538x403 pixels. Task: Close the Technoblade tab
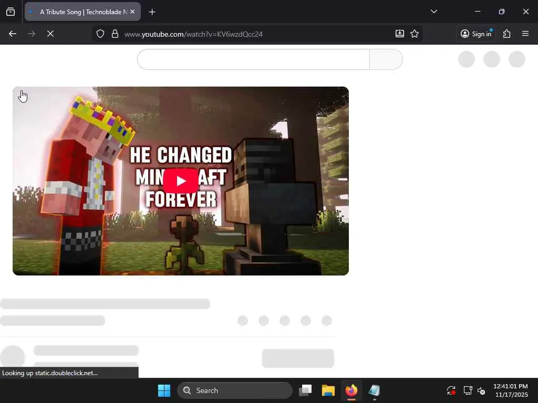[x=132, y=12]
